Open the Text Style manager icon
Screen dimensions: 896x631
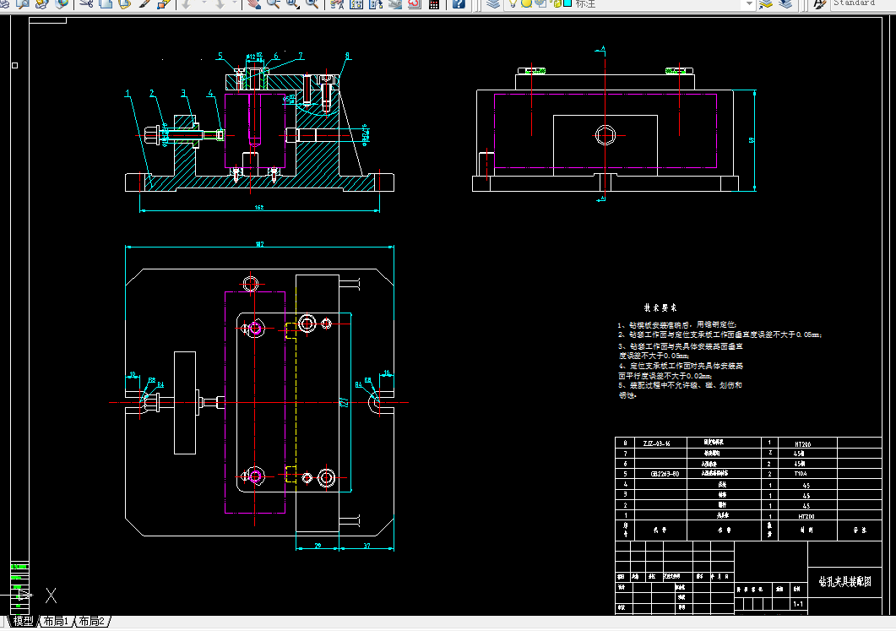(820, 3)
